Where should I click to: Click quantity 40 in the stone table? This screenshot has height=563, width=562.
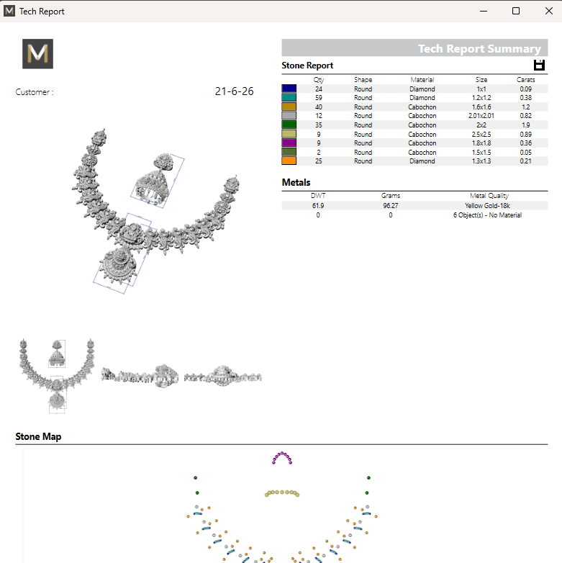318,107
